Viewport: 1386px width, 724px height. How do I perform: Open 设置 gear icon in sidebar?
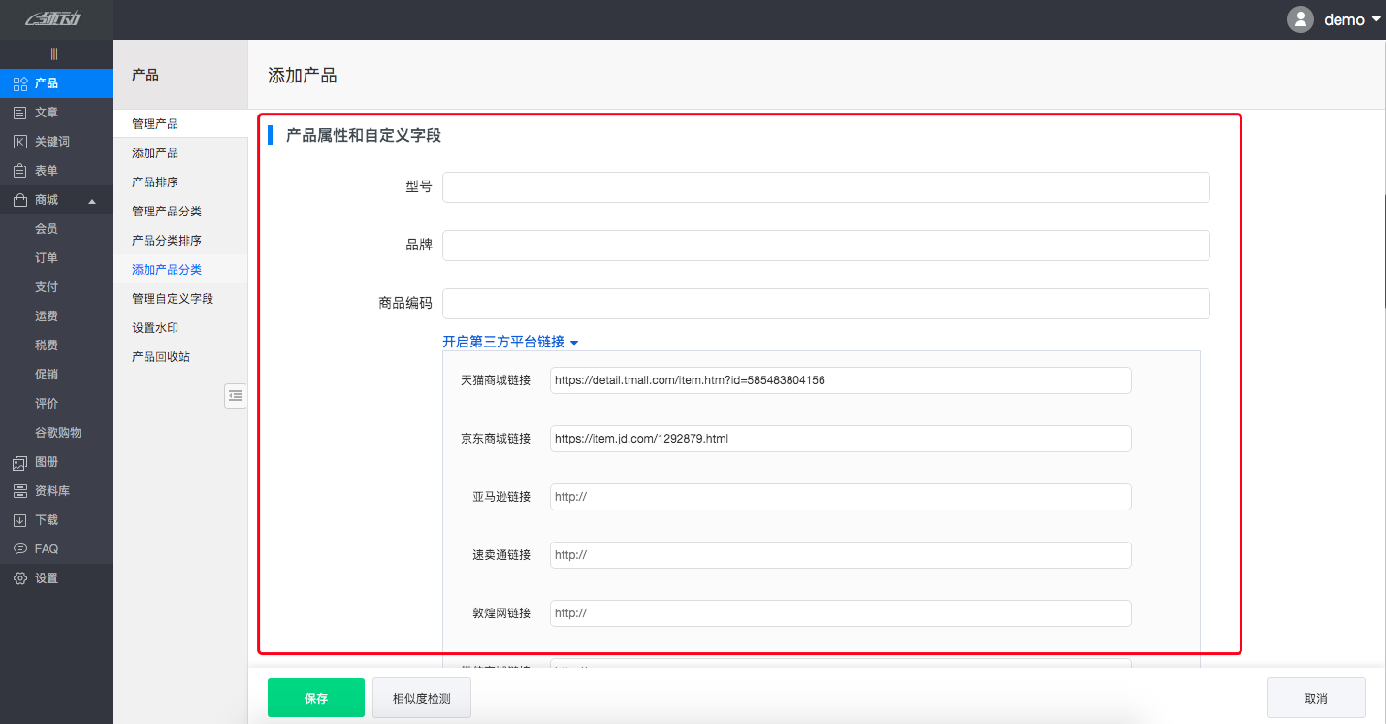(x=20, y=578)
